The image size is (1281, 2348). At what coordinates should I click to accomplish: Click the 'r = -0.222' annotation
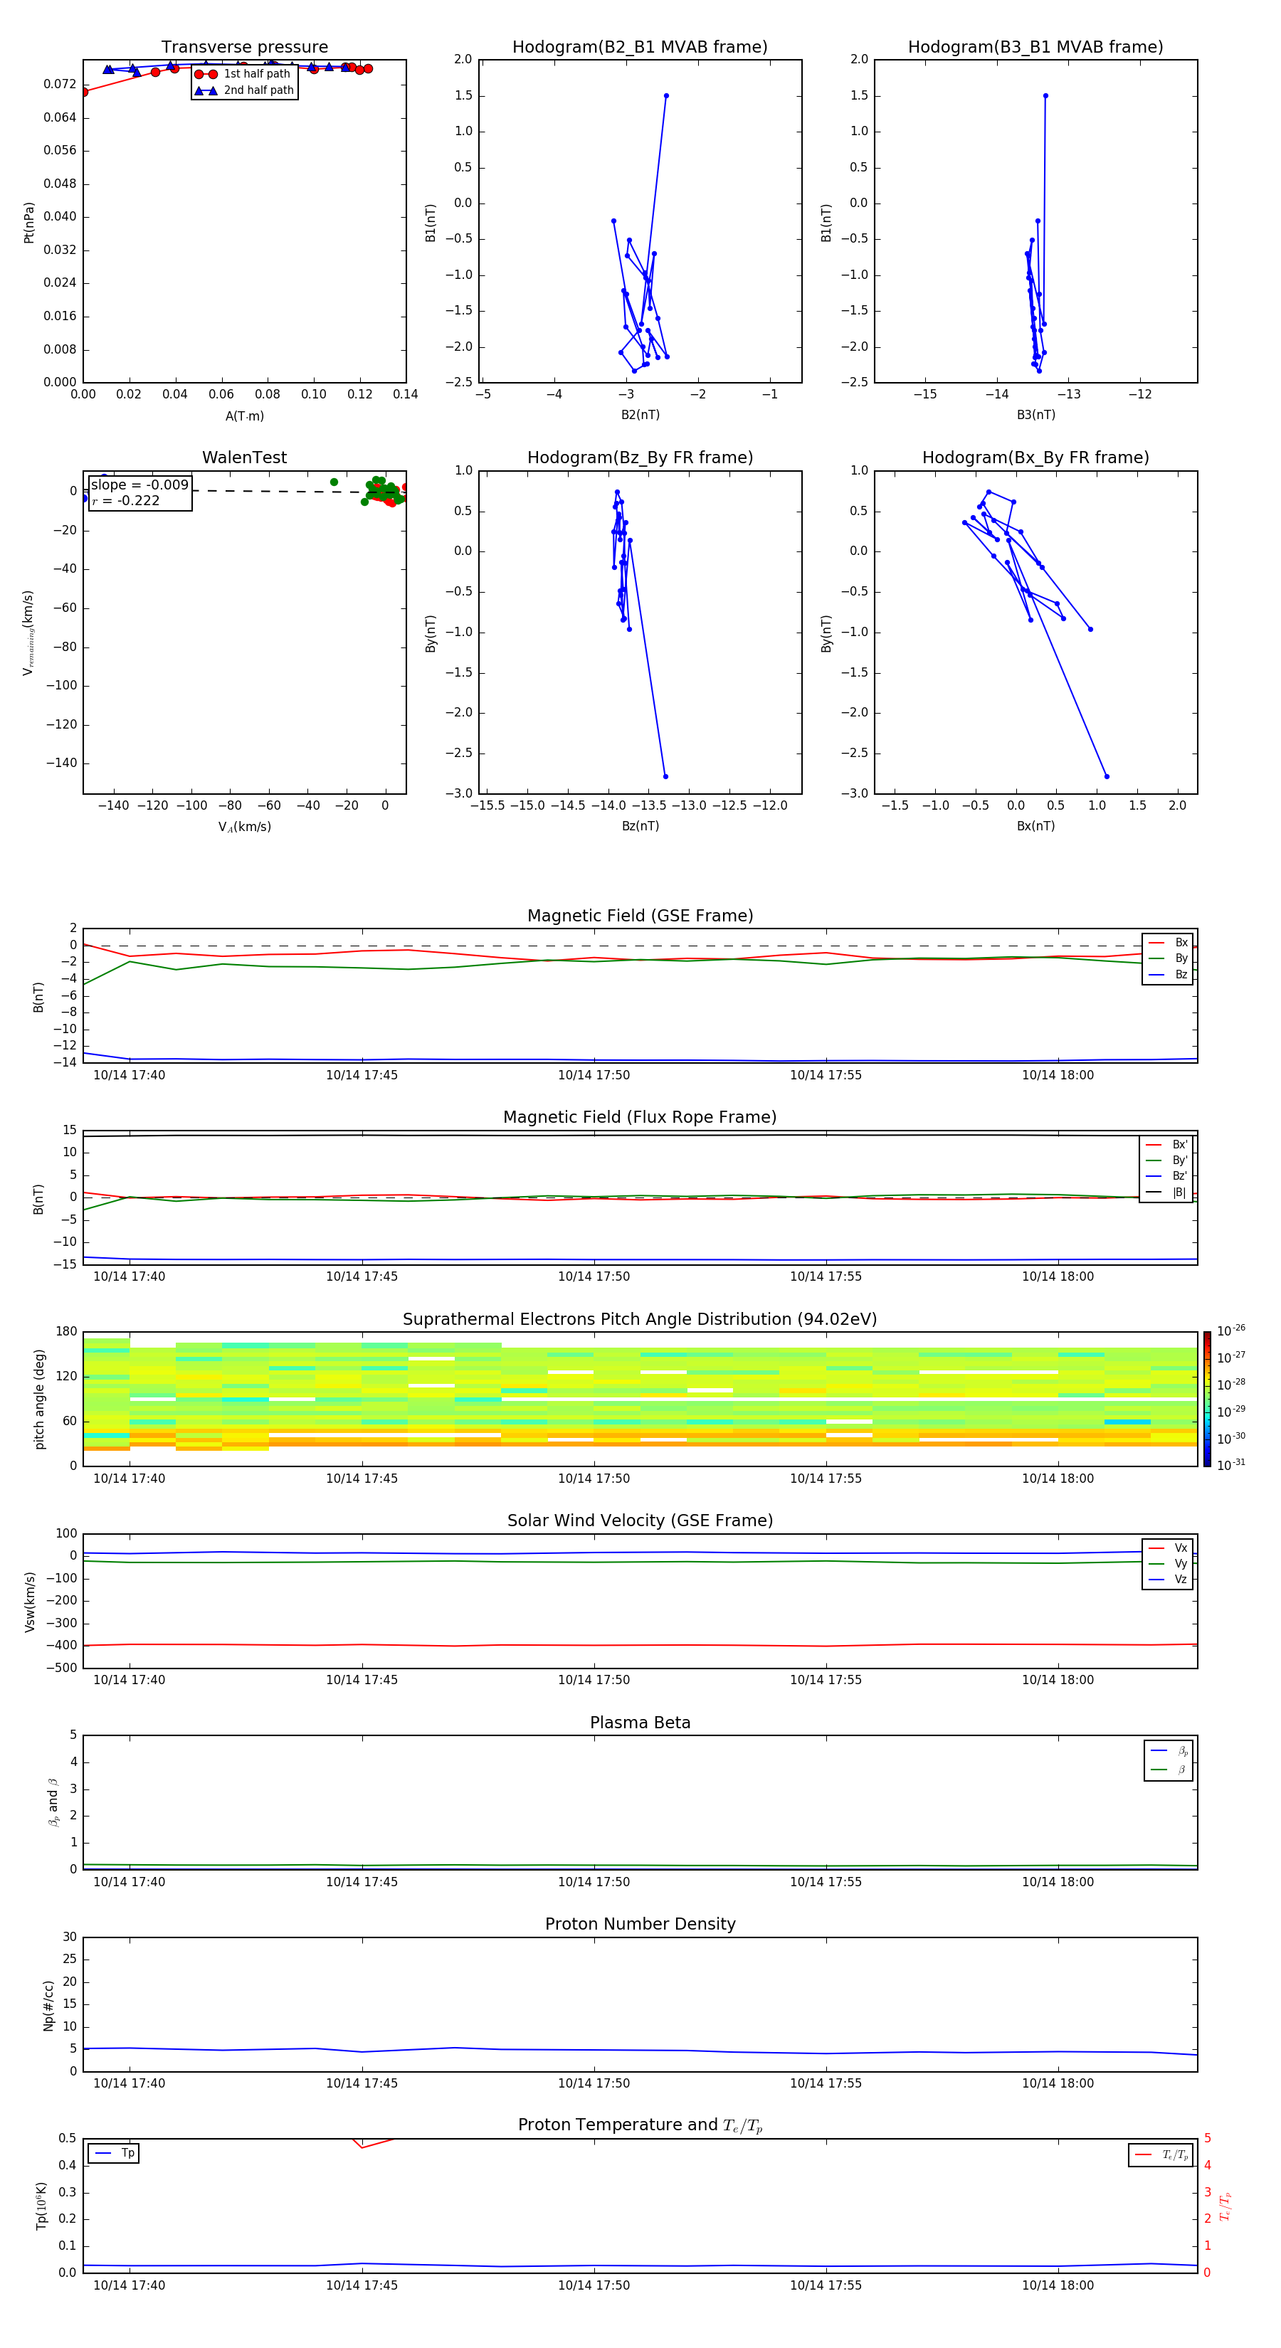[x=126, y=500]
